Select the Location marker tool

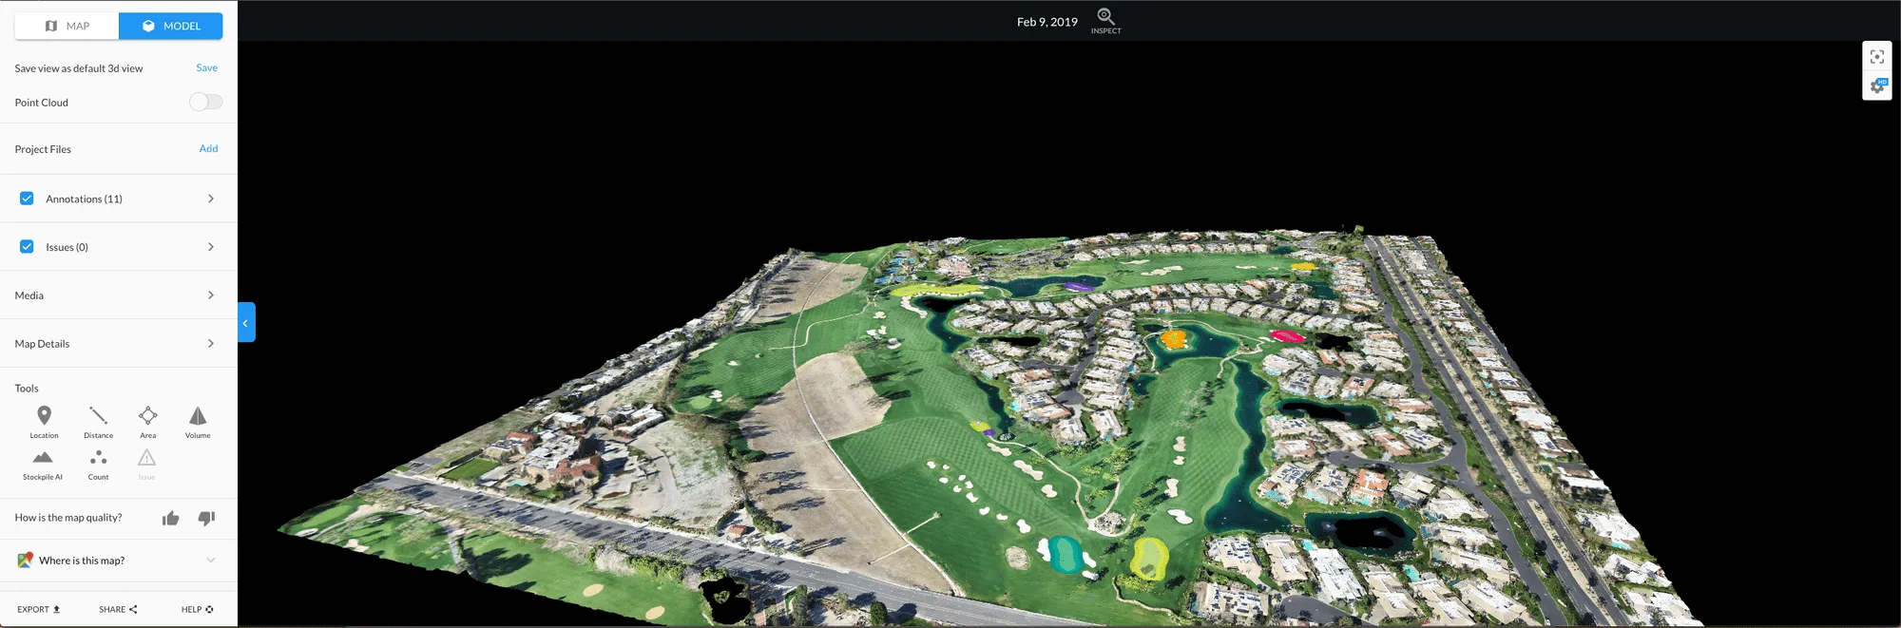[x=44, y=422]
